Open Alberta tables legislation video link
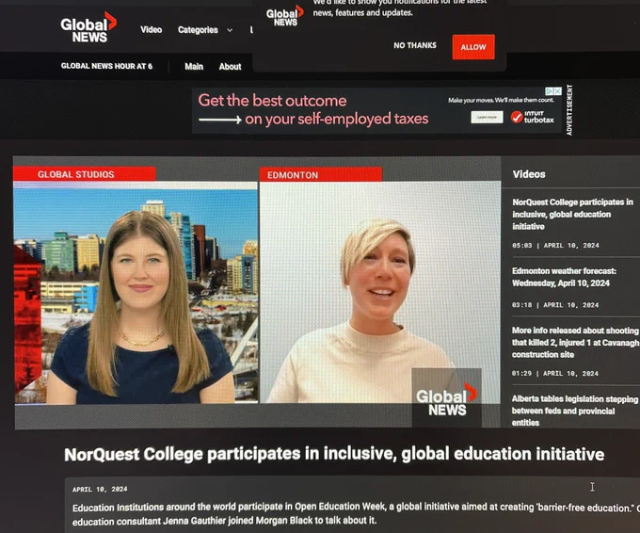This screenshot has width=640, height=533. [x=575, y=411]
